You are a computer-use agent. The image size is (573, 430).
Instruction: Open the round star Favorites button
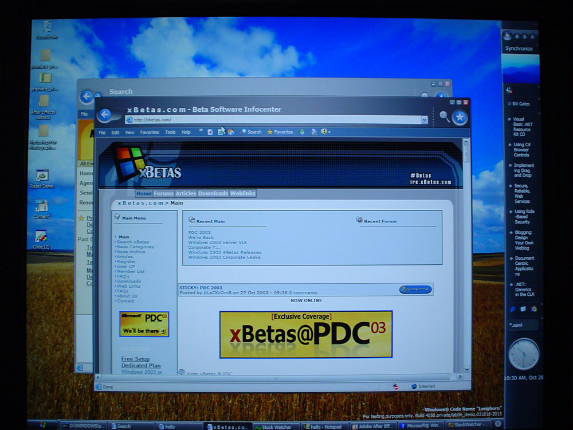pos(460,118)
